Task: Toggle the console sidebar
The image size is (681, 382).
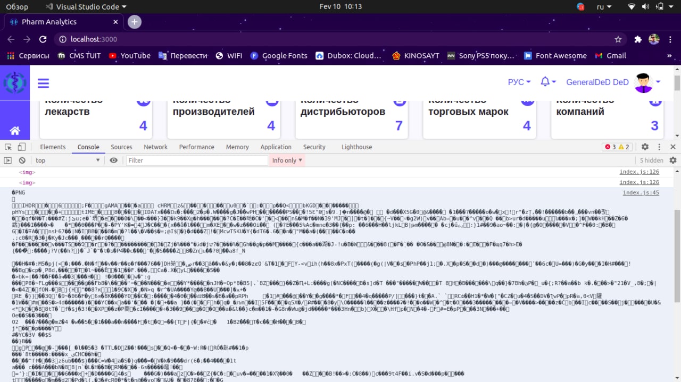Action: click(x=7, y=160)
